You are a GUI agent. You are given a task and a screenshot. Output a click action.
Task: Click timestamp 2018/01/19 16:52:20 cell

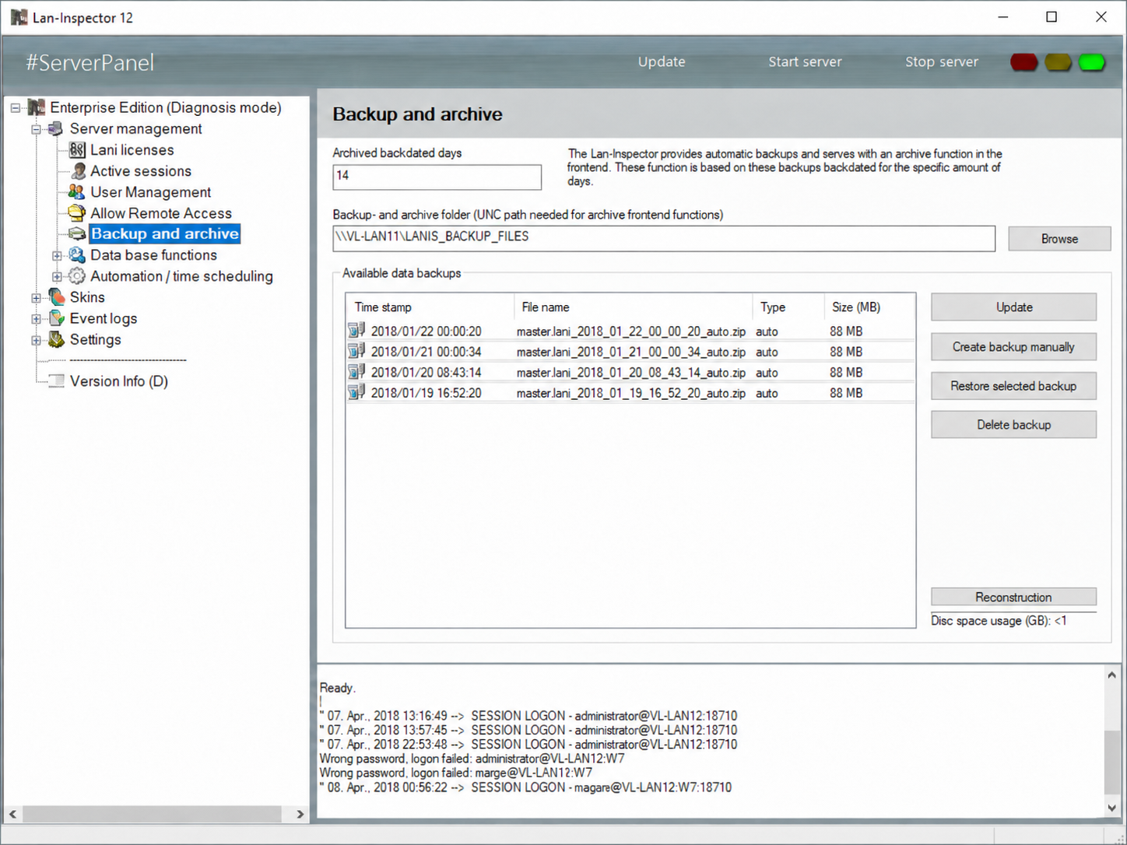[426, 393]
